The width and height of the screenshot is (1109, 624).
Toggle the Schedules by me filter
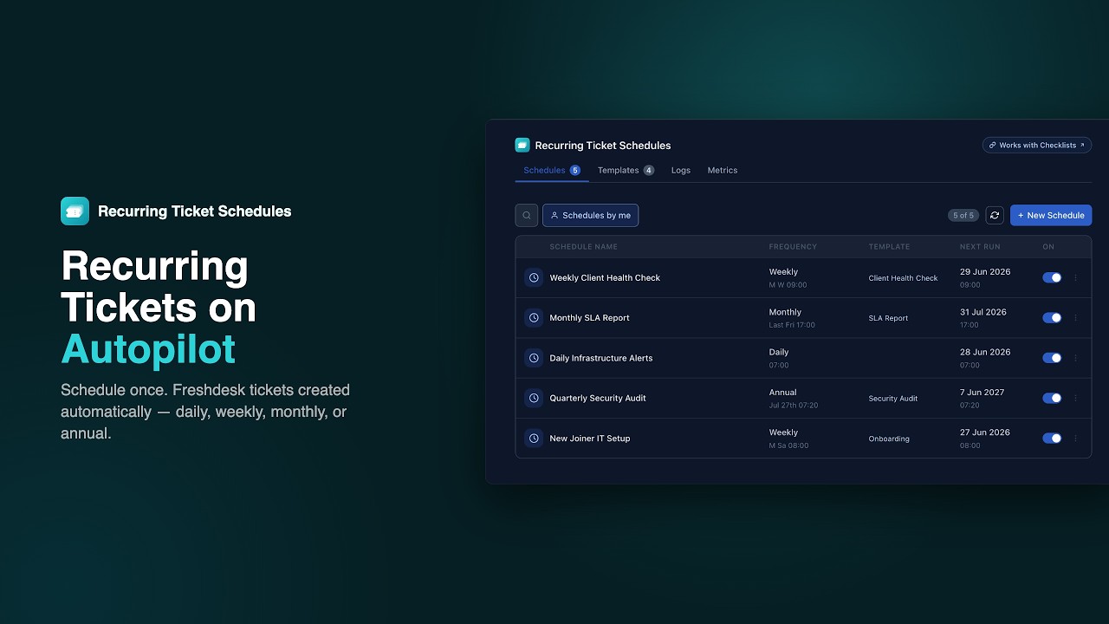point(590,215)
